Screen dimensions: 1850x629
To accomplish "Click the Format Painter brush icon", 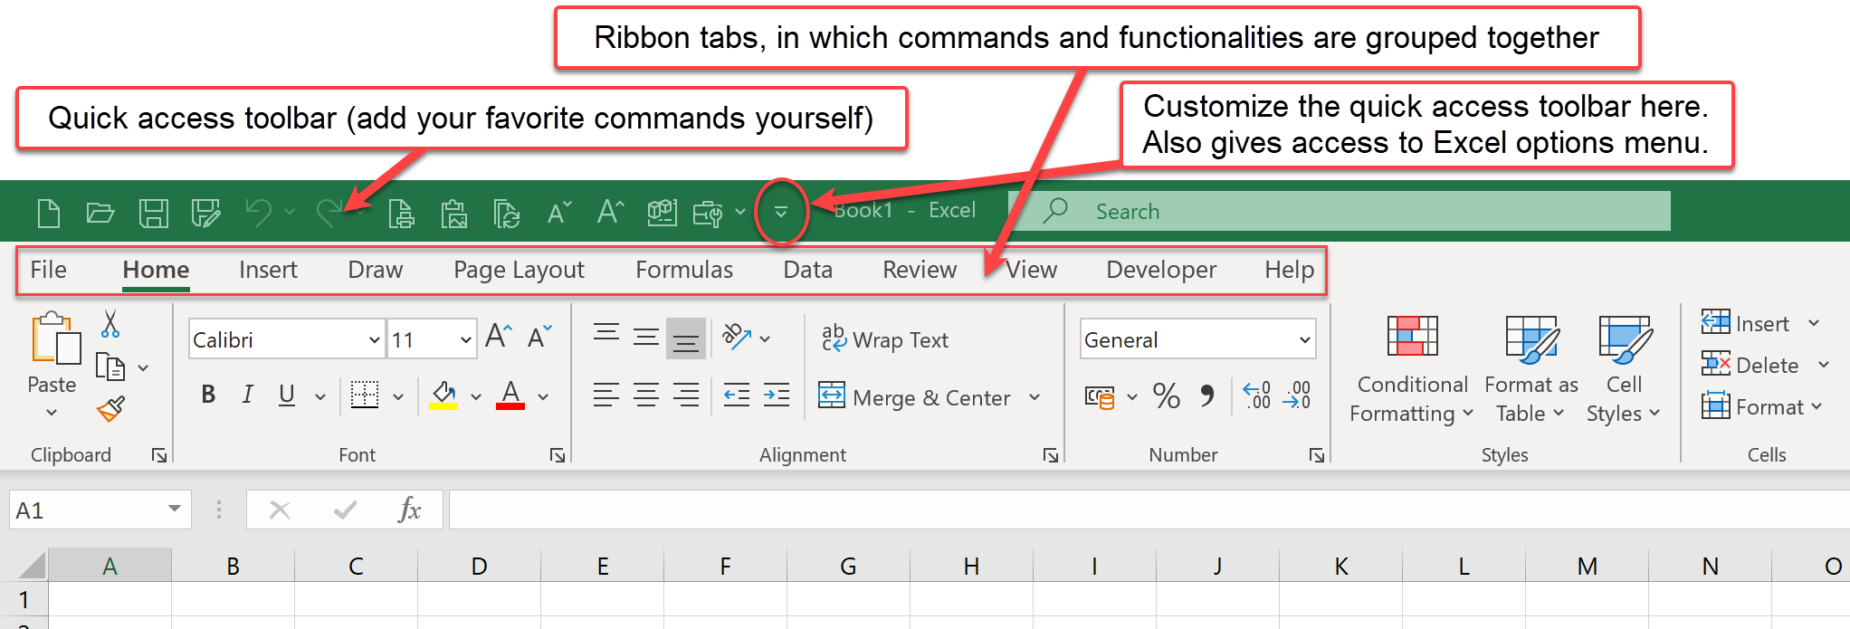I will 110,410.
